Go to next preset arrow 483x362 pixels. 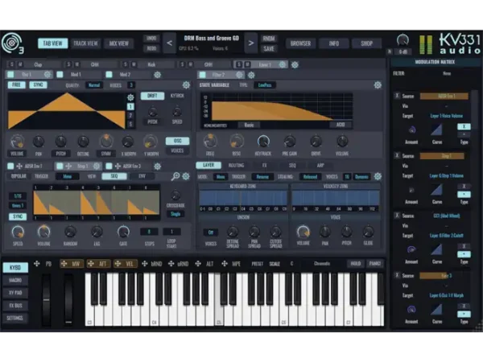(x=251, y=43)
